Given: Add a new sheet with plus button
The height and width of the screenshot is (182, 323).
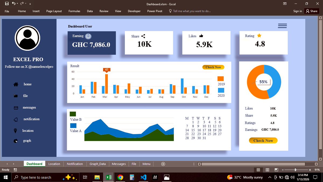Looking at the screenshot, I should (163, 164).
